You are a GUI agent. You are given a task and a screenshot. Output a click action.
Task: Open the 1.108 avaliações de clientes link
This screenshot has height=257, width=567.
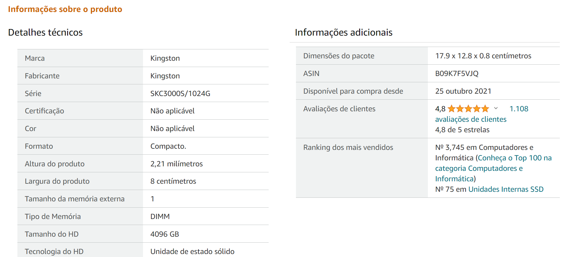pos(482,114)
